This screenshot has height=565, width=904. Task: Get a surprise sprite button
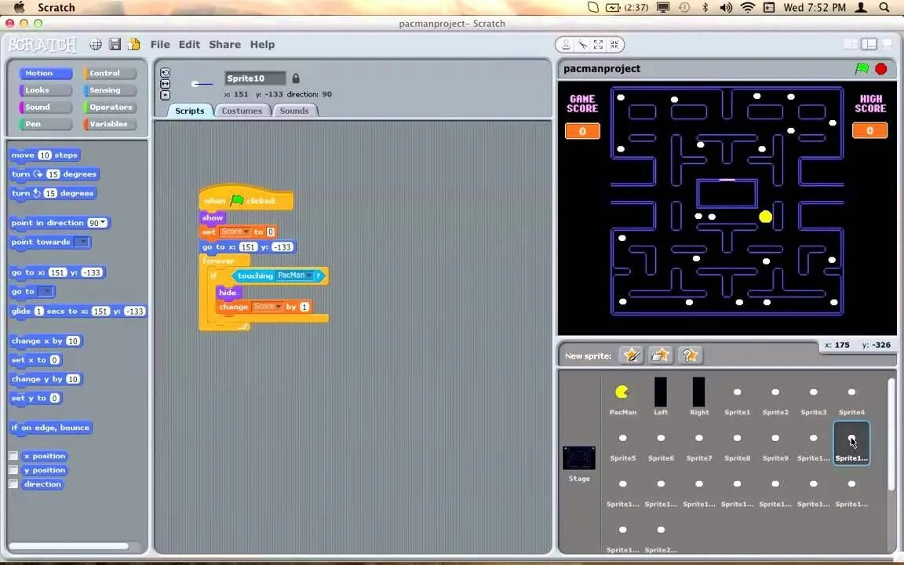click(690, 355)
